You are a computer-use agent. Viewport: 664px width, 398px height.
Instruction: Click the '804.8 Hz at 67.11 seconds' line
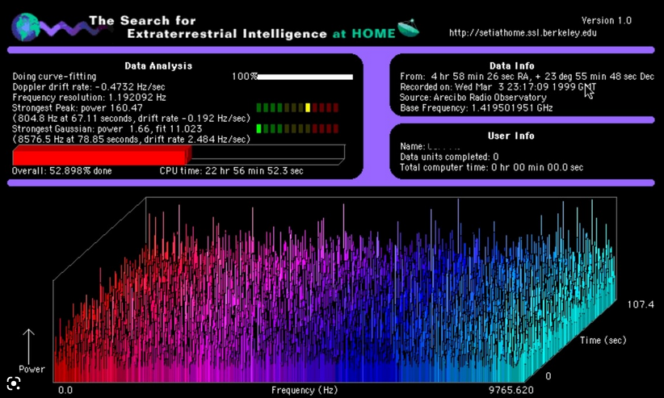[132, 118]
